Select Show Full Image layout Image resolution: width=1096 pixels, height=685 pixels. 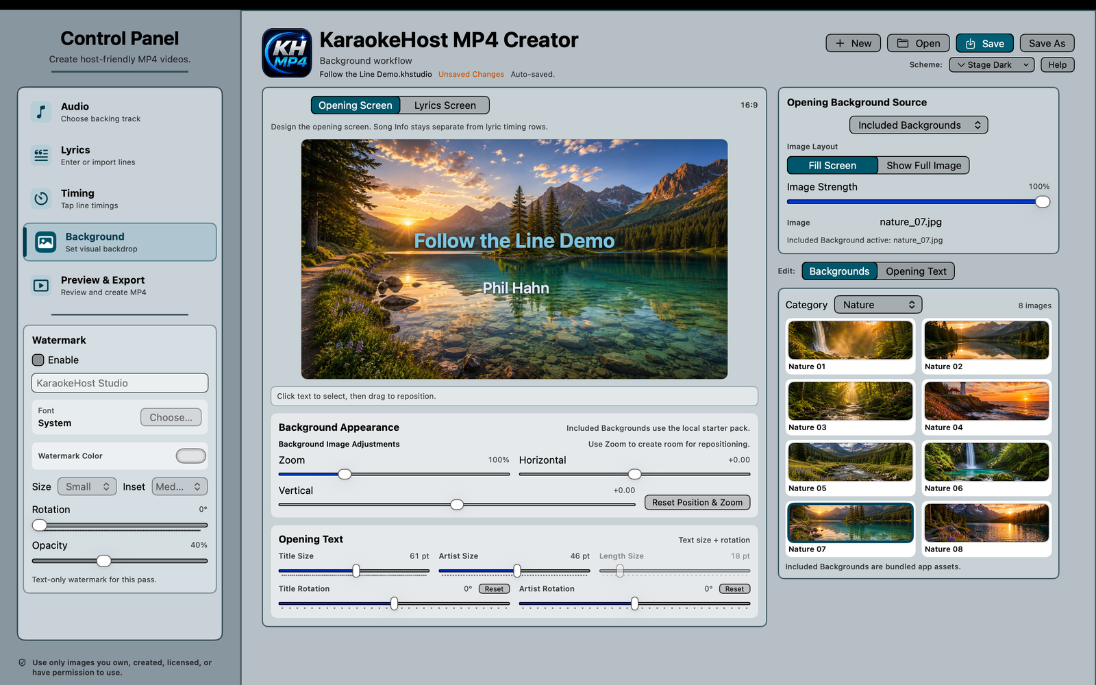pos(923,165)
